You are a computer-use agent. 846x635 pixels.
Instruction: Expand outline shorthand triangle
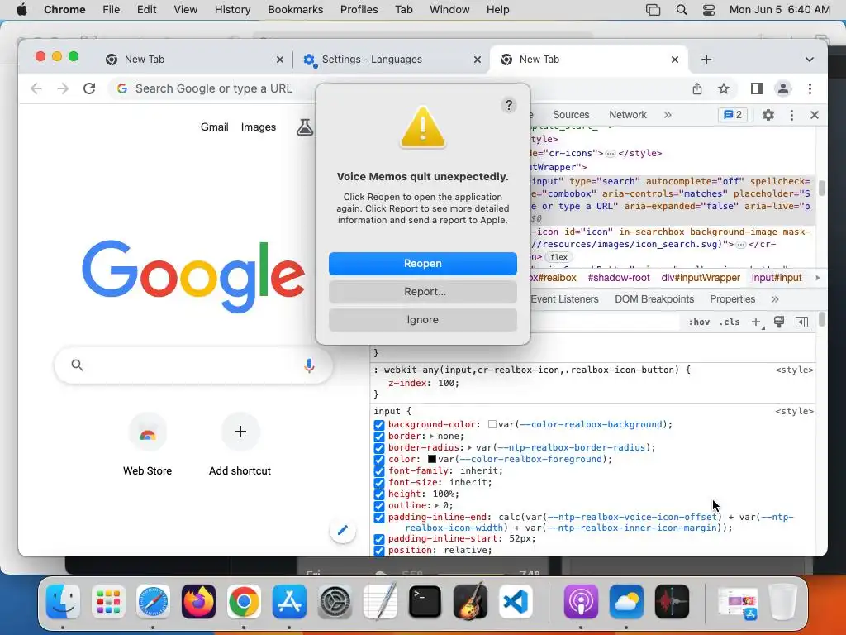436,505
